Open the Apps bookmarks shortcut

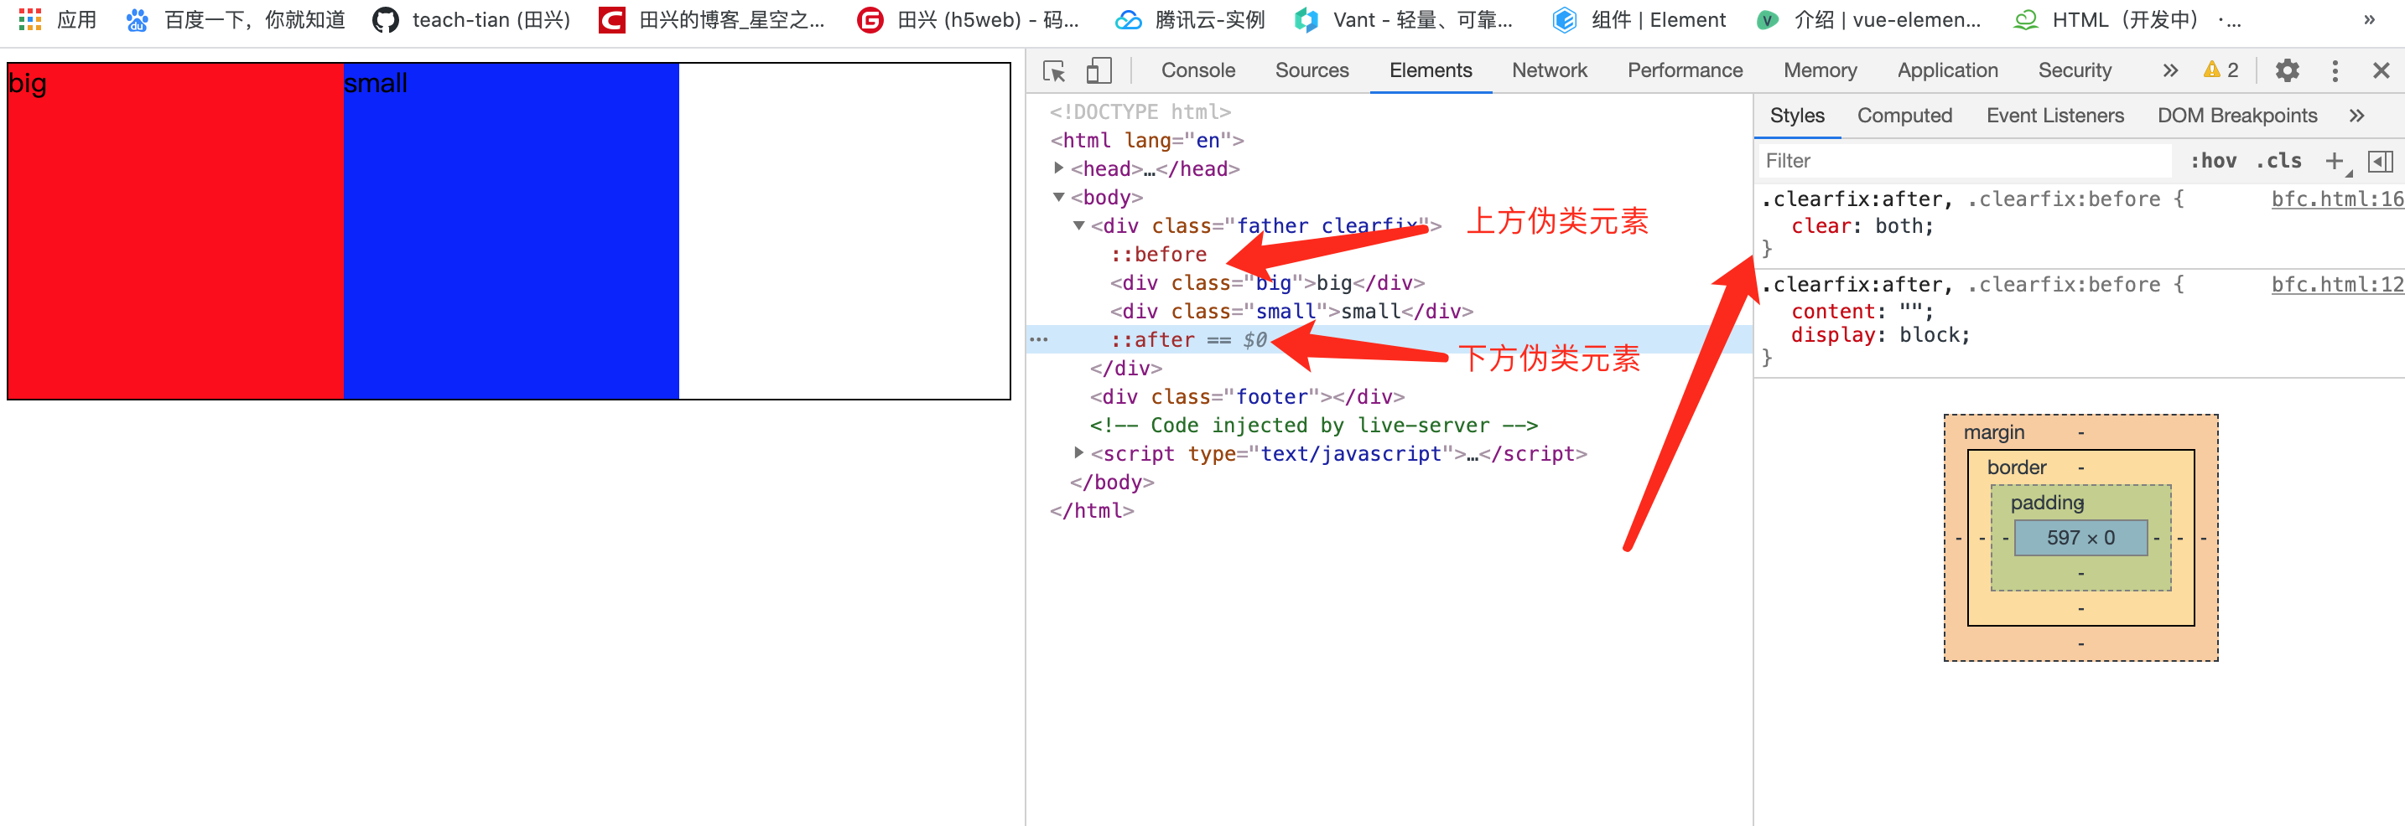tap(57, 19)
